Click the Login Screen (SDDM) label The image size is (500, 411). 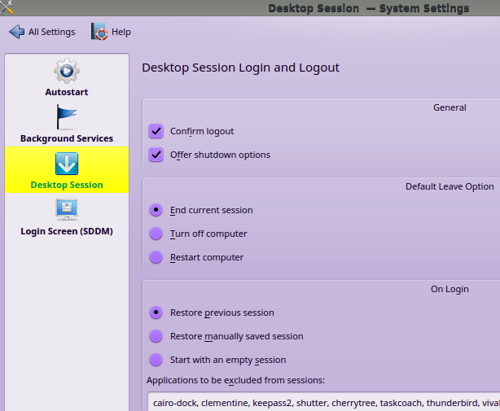(x=66, y=231)
